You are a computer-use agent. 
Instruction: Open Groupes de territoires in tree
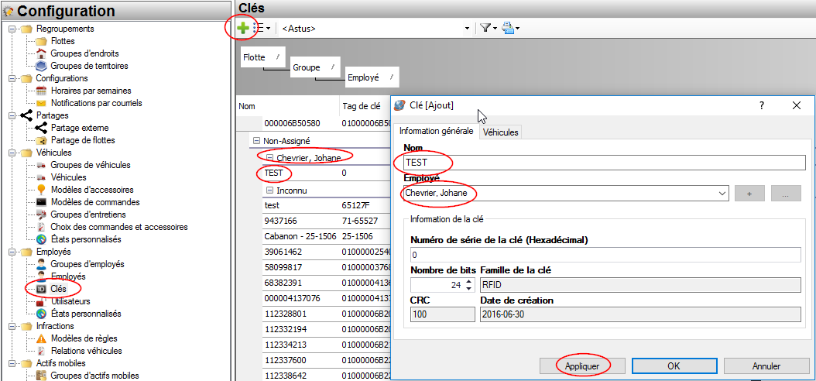(x=89, y=66)
